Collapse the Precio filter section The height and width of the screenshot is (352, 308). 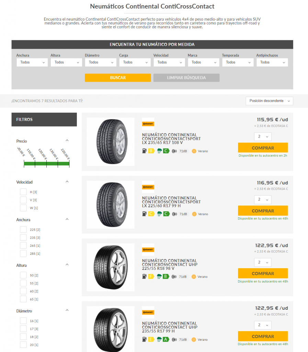coord(67,141)
